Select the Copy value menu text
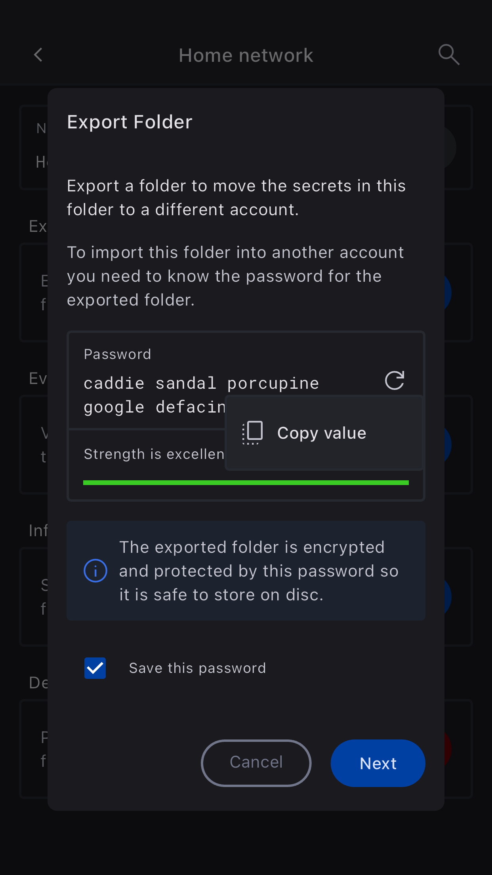This screenshot has height=875, width=492. coord(322,433)
